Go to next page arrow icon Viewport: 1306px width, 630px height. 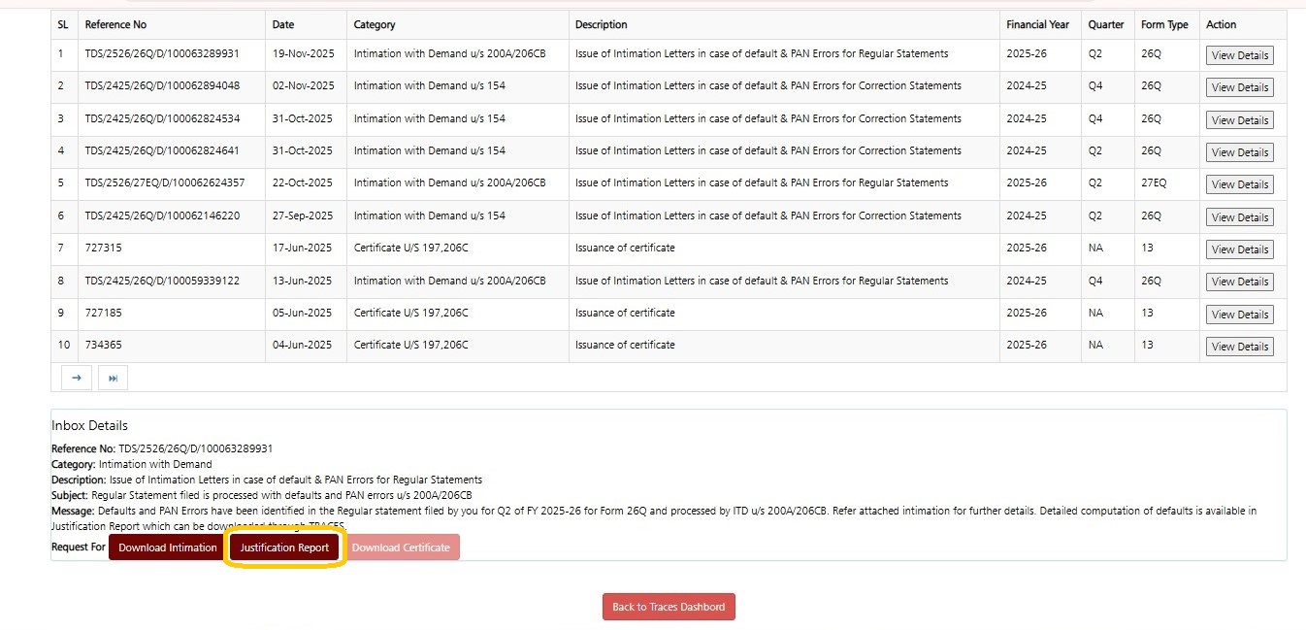77,378
